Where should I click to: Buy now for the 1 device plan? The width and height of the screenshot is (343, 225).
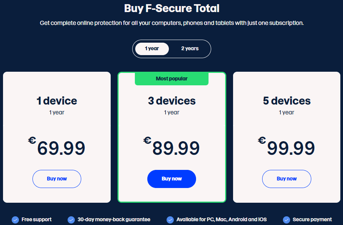[x=57, y=179]
